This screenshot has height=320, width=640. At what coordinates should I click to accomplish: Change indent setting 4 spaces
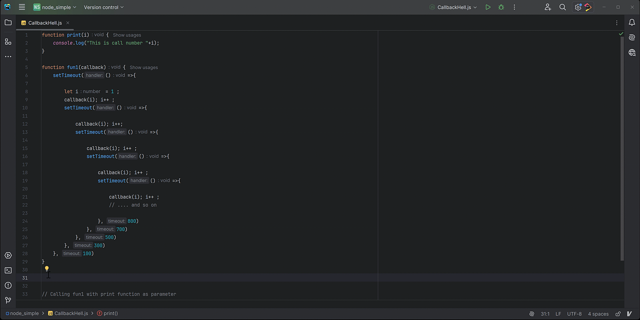[x=598, y=314]
